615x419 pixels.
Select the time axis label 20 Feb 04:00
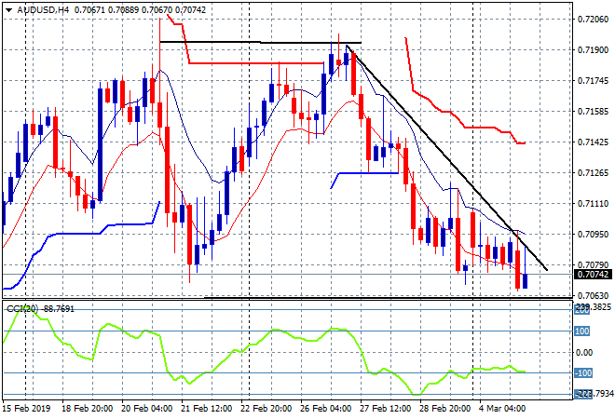146,409
